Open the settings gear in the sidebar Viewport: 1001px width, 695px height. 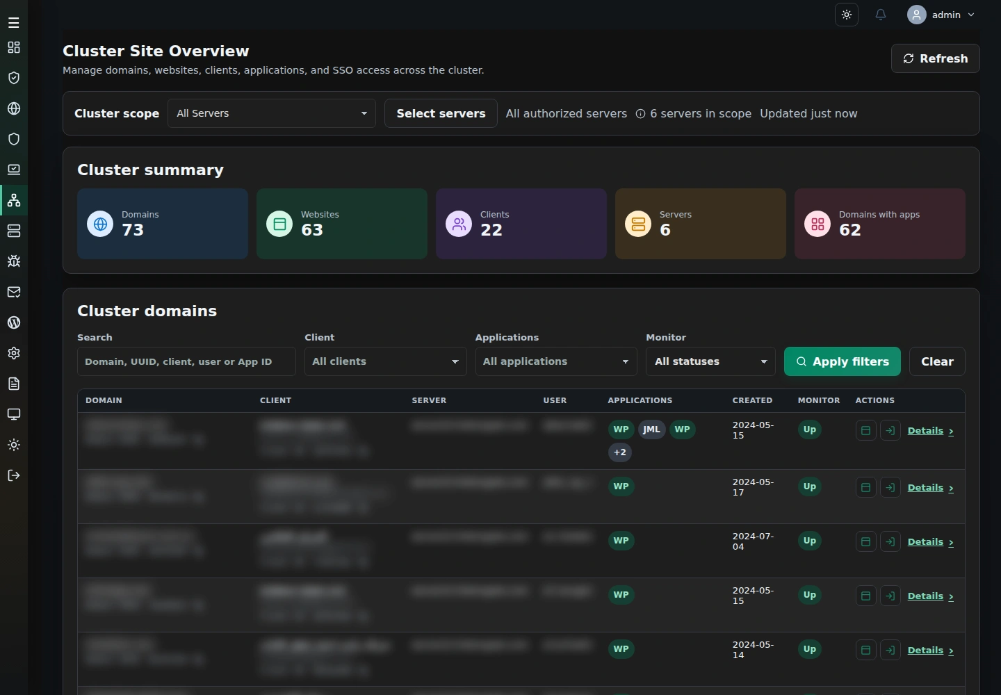pos(14,353)
